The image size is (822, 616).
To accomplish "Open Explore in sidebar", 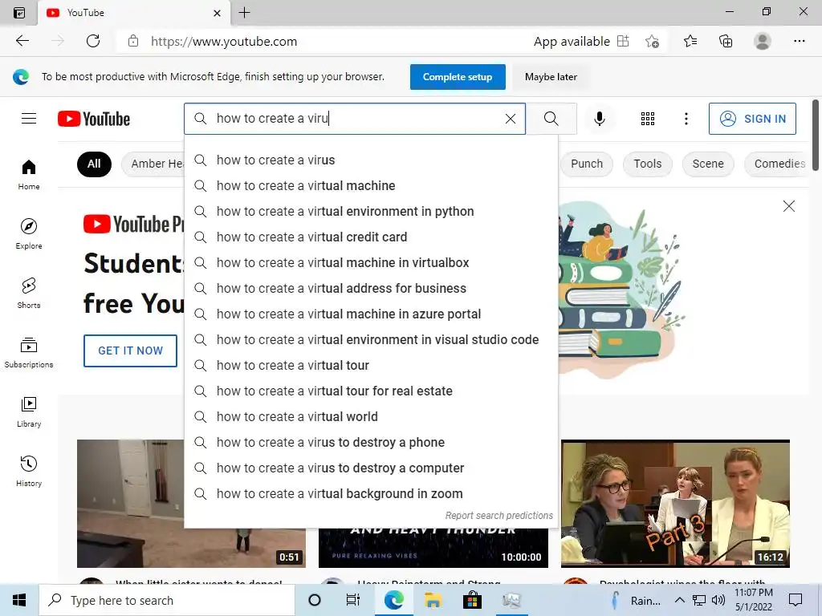I will [29, 234].
